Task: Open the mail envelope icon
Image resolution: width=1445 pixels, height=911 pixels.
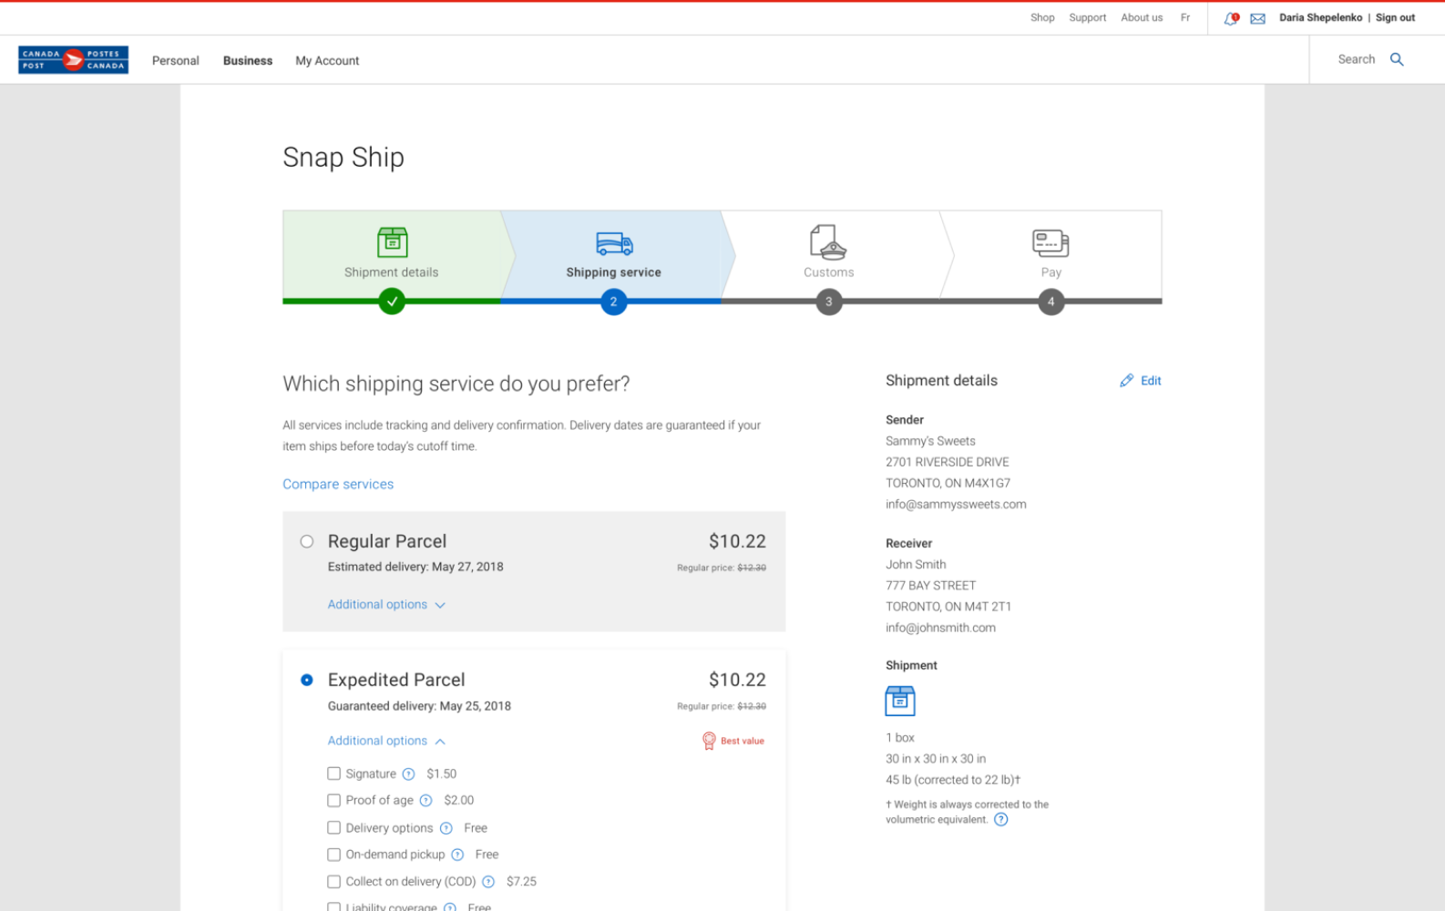Action: point(1257,18)
